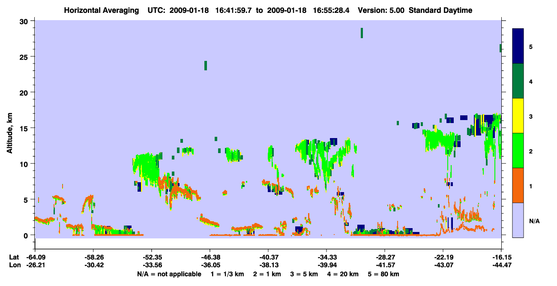Click the latitude value -52.35

click(x=151, y=257)
